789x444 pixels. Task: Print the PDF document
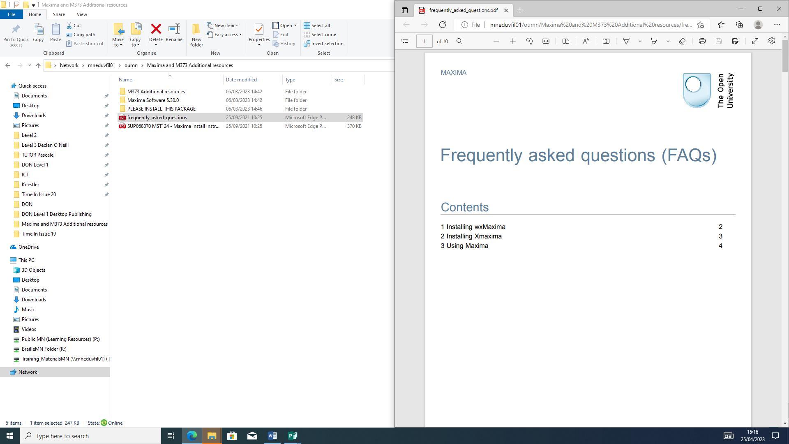pos(702,41)
